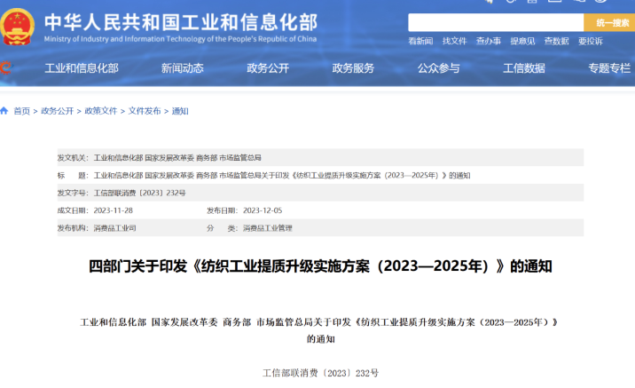The height and width of the screenshot is (388, 635).
Task: Open the 政务服务 nav menu
Action: click(x=353, y=68)
